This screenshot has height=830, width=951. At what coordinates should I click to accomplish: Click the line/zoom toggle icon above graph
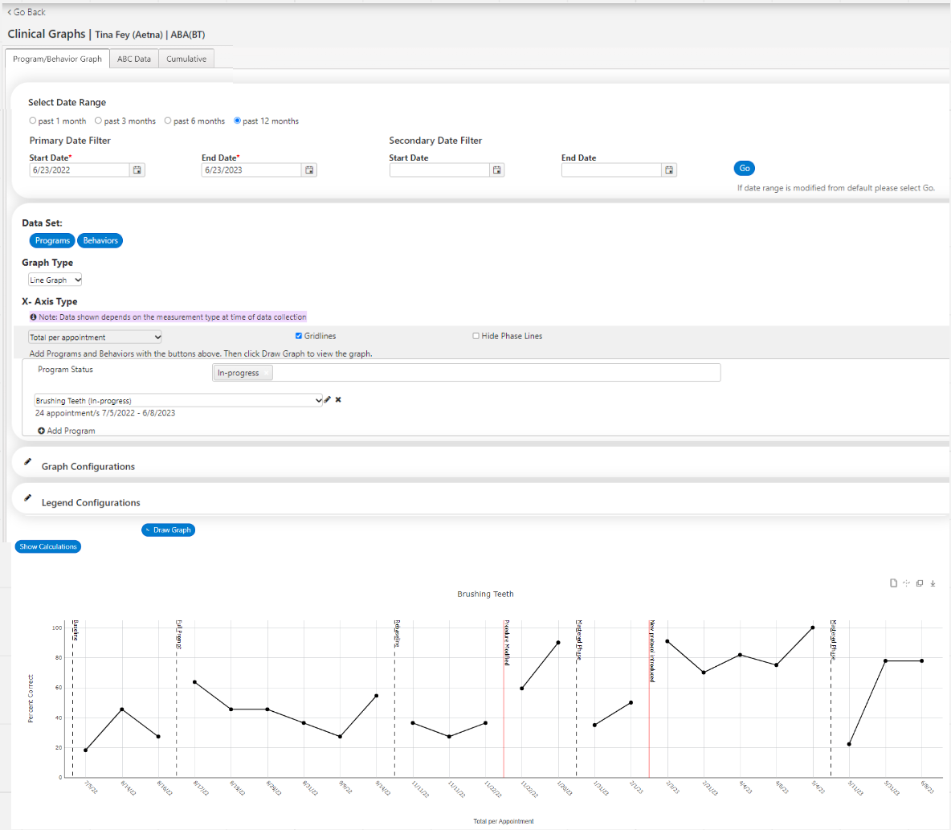tap(906, 583)
